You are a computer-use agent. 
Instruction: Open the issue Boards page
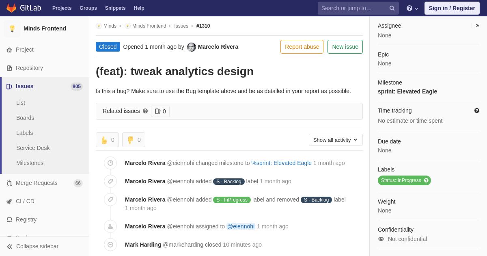click(25, 118)
